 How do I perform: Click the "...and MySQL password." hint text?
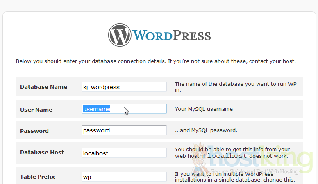point(206,130)
